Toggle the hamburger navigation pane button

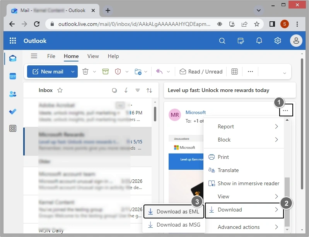(x=34, y=56)
